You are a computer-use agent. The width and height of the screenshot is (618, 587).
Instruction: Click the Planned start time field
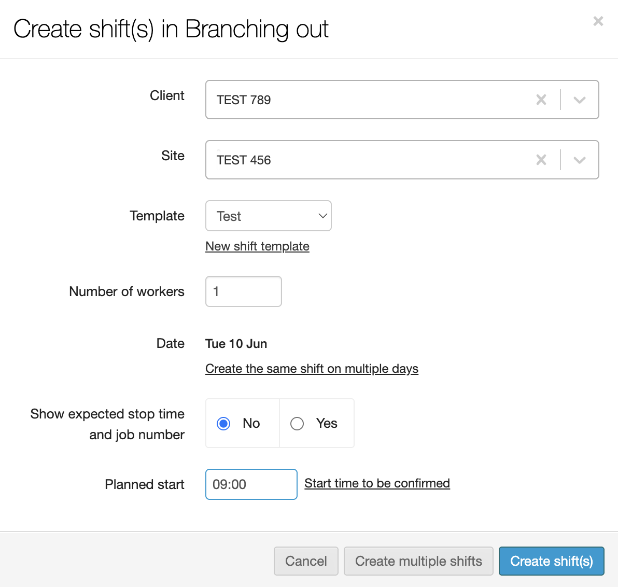tap(251, 484)
